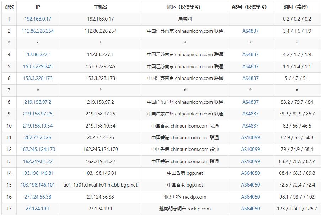This screenshot has width=322, height=216.
Task: Click the IP link 112.86.226.254
Action: pyautogui.click(x=38, y=31)
